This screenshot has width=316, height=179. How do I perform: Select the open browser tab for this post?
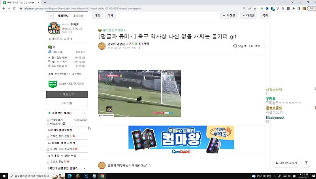(21, 3)
